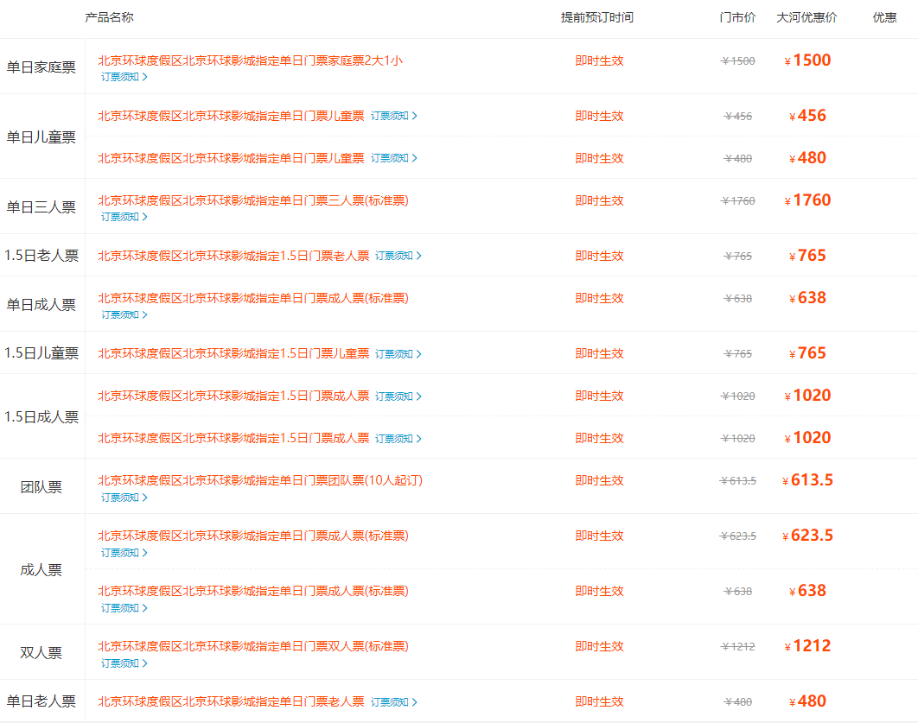Click the bold ¥765 price in 1.5日儿童票 row
Image resolution: width=918 pixels, height=723 pixels.
point(807,353)
